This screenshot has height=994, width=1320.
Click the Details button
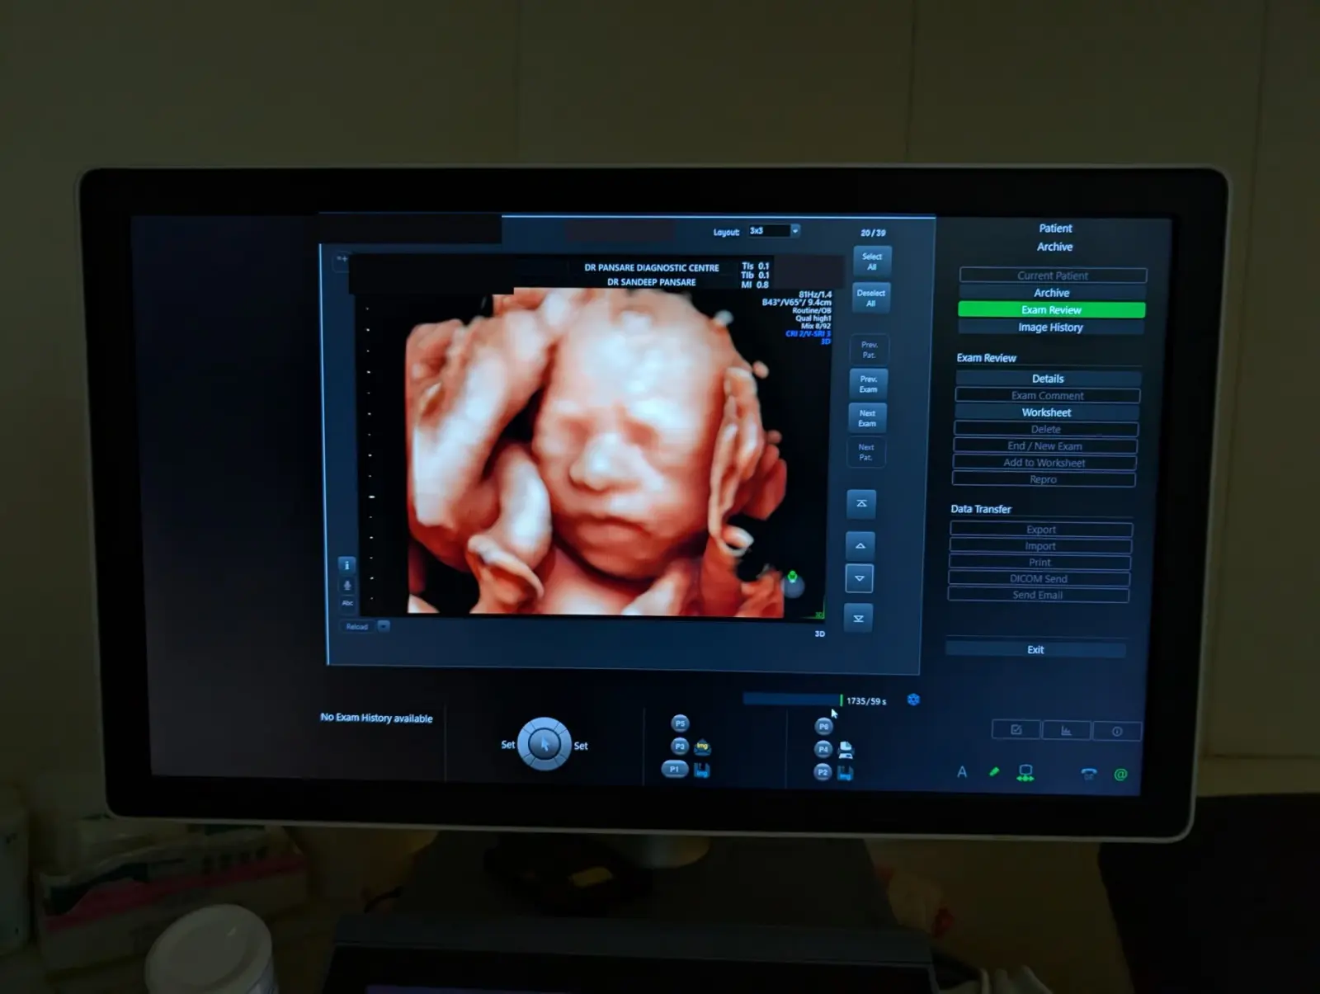(x=1048, y=379)
